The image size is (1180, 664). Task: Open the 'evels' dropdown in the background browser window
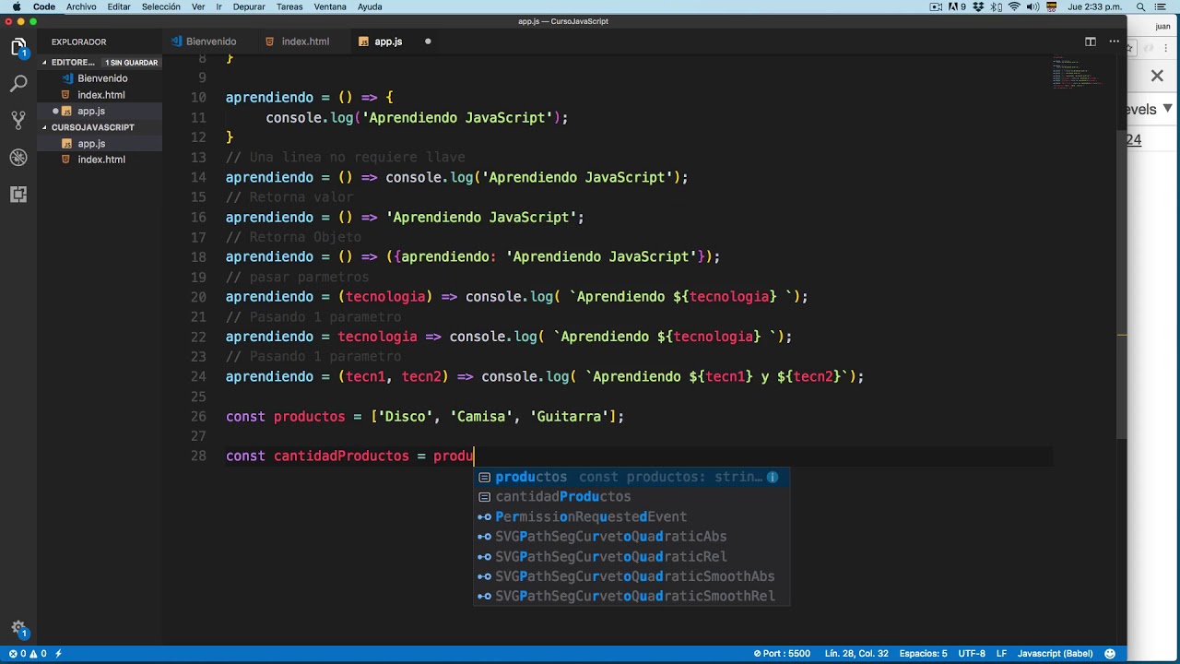point(1150,109)
